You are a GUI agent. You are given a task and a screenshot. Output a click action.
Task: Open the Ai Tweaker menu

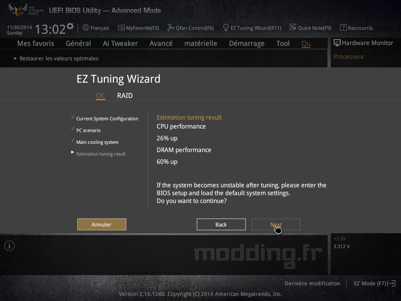120,44
